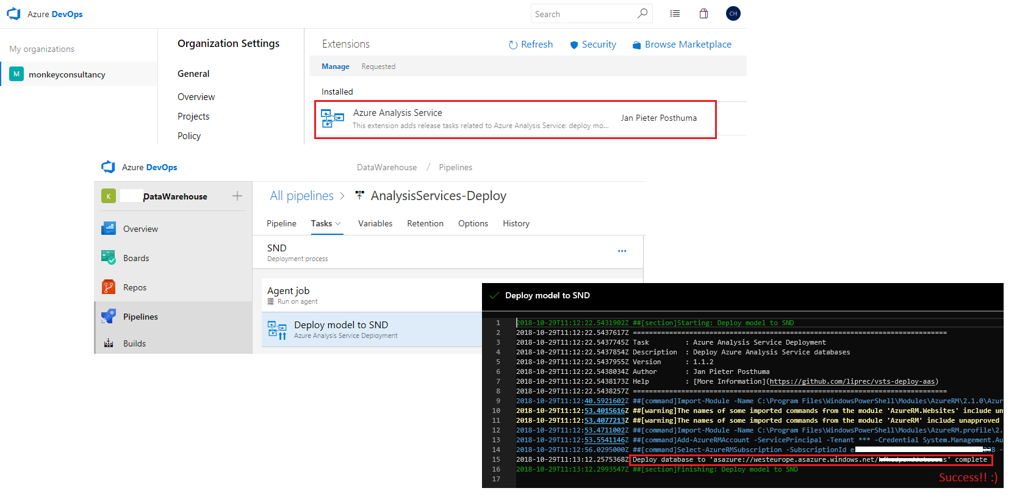This screenshot has height=499, width=1014.
Task: Click the Azure DevOps logo in pipelines window
Action: tap(108, 167)
